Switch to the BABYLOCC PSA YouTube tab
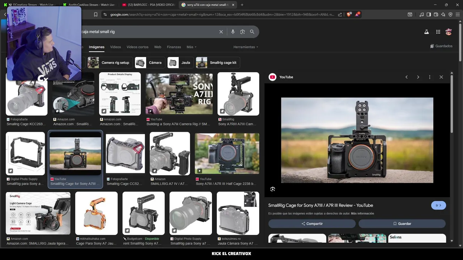Viewport: 463px width, 260px height. pyautogui.click(x=148, y=5)
